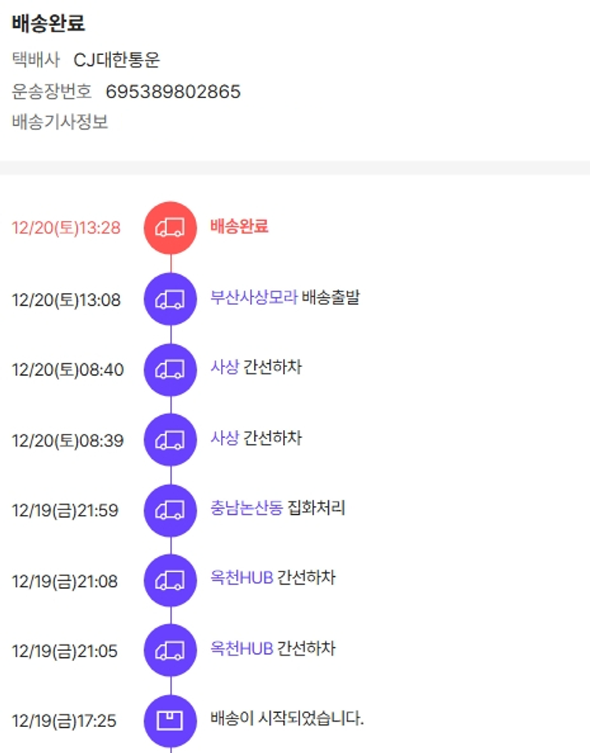The width and height of the screenshot is (590, 753).
Task: Open 사상 link at 12/20 08:39
Action: 224,439
